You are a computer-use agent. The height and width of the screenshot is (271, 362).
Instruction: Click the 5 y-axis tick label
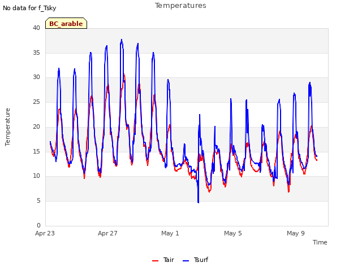(38, 201)
